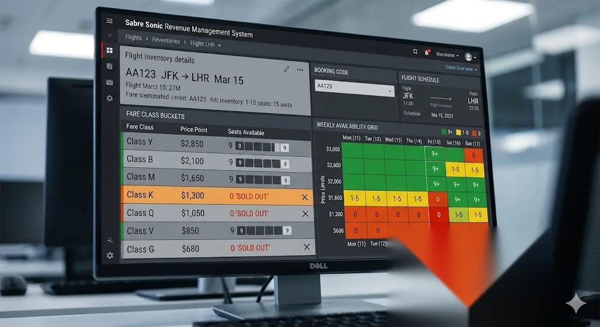Select the Monday $600 cell showing 0
This screenshot has height=327, width=600.
point(356,230)
